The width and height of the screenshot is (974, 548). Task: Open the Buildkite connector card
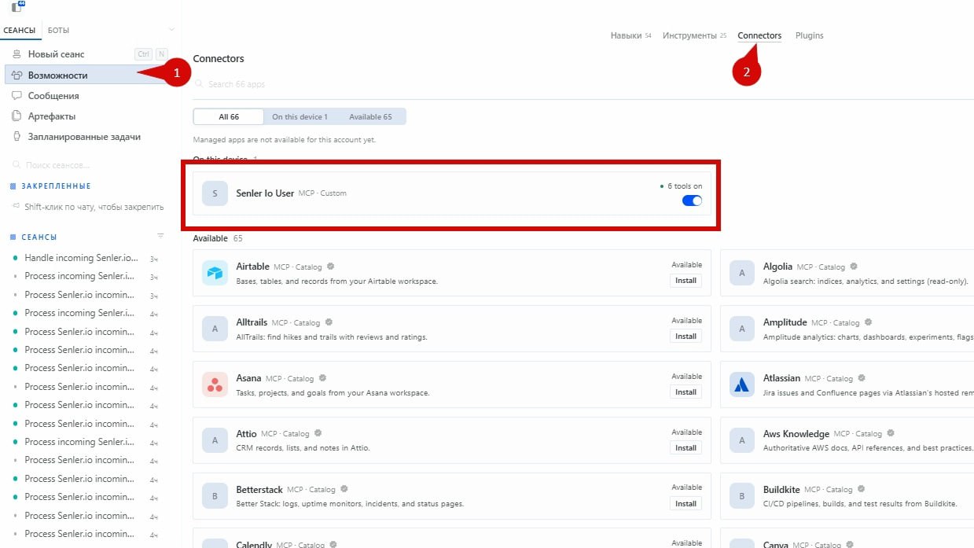click(847, 496)
